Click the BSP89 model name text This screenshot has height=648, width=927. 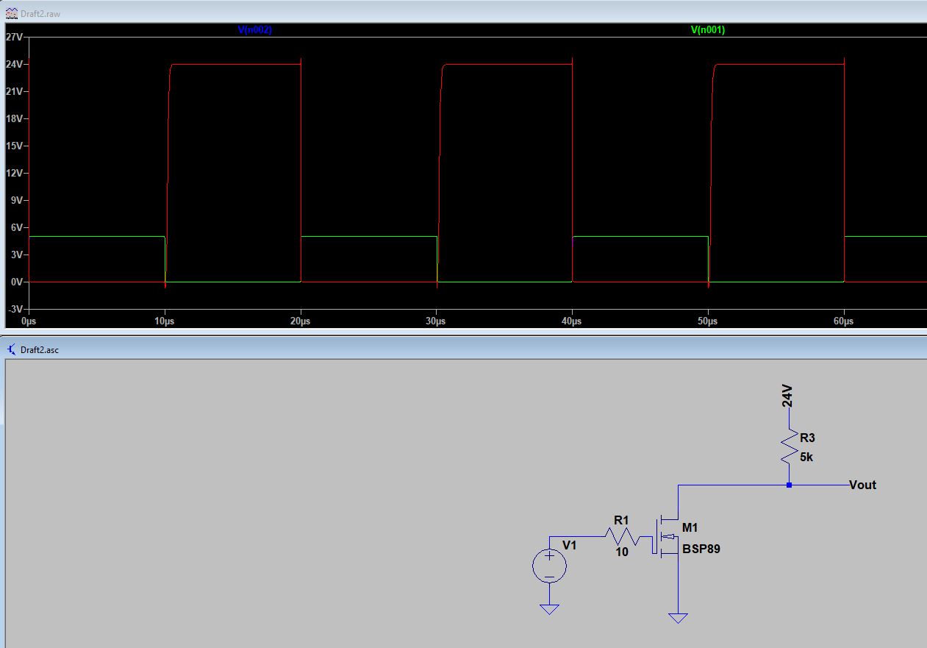coord(701,549)
